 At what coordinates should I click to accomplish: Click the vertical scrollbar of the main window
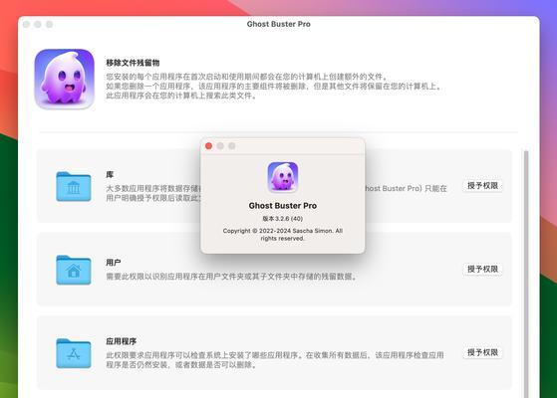(526, 274)
